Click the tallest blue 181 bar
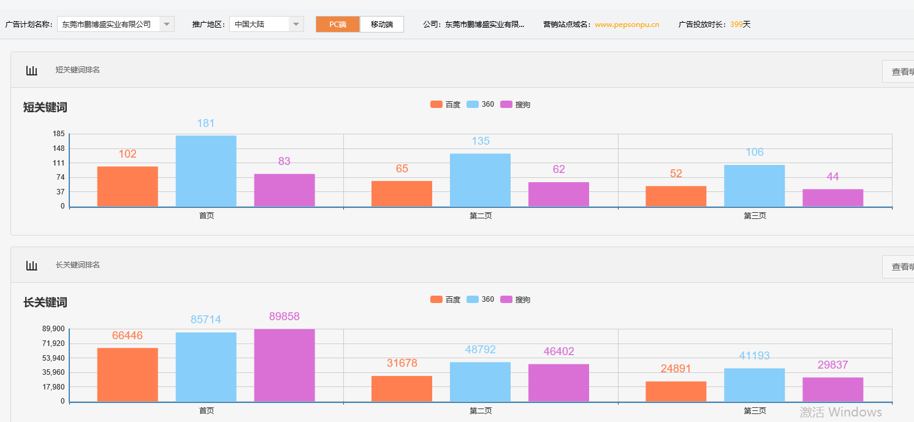The width and height of the screenshot is (914, 422). [206, 171]
